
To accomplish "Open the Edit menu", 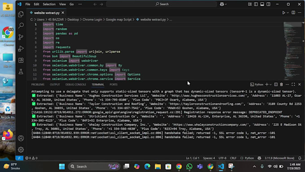I will point(36,4).
